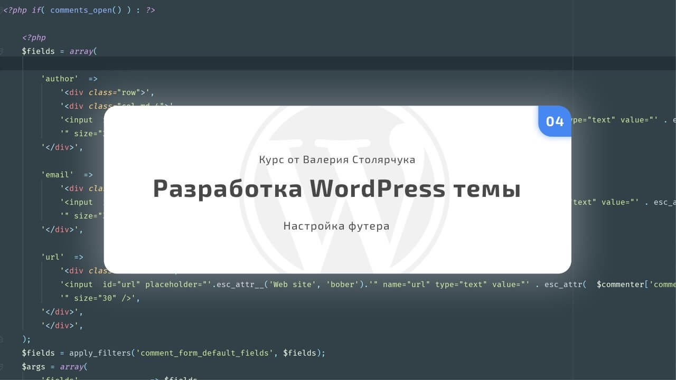The image size is (676, 380).
Task: Select the blue "04" episode badge
Action: tap(554, 121)
